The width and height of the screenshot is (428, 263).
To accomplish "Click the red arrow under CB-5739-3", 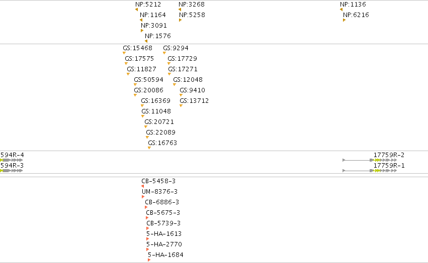I will click(x=147, y=228).
